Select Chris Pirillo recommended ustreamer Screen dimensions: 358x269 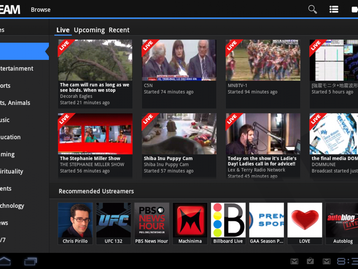[75, 220]
